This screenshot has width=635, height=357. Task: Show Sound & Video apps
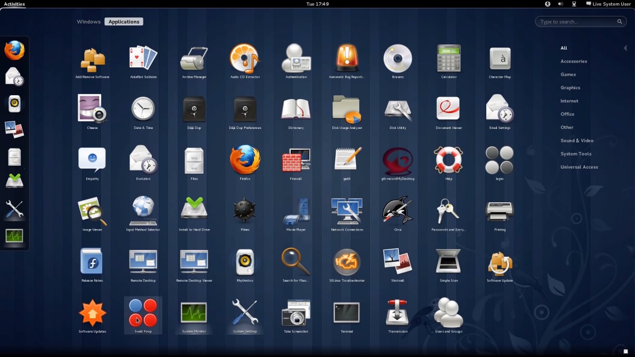coord(577,141)
